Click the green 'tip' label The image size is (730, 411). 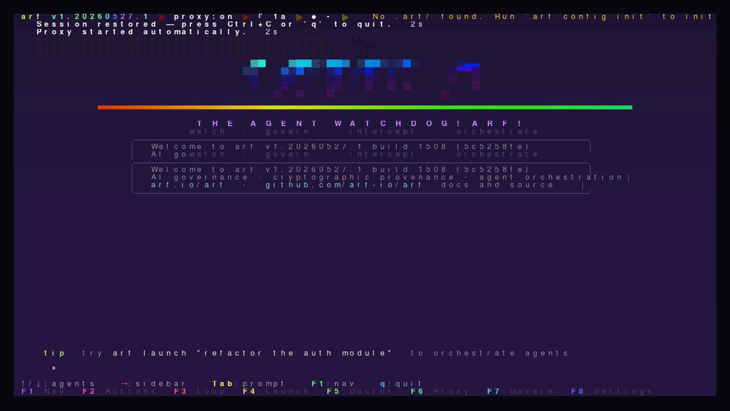(55, 353)
